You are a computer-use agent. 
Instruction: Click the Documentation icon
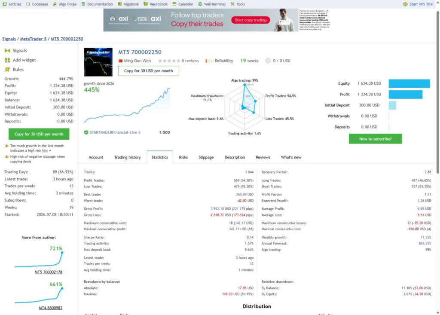click(x=83, y=4)
